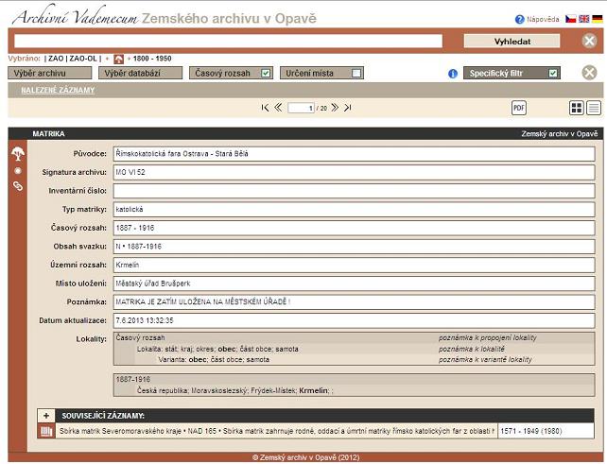This screenshot has width=607, height=464.
Task: Open the Nápověda help icon
Action: (x=519, y=19)
